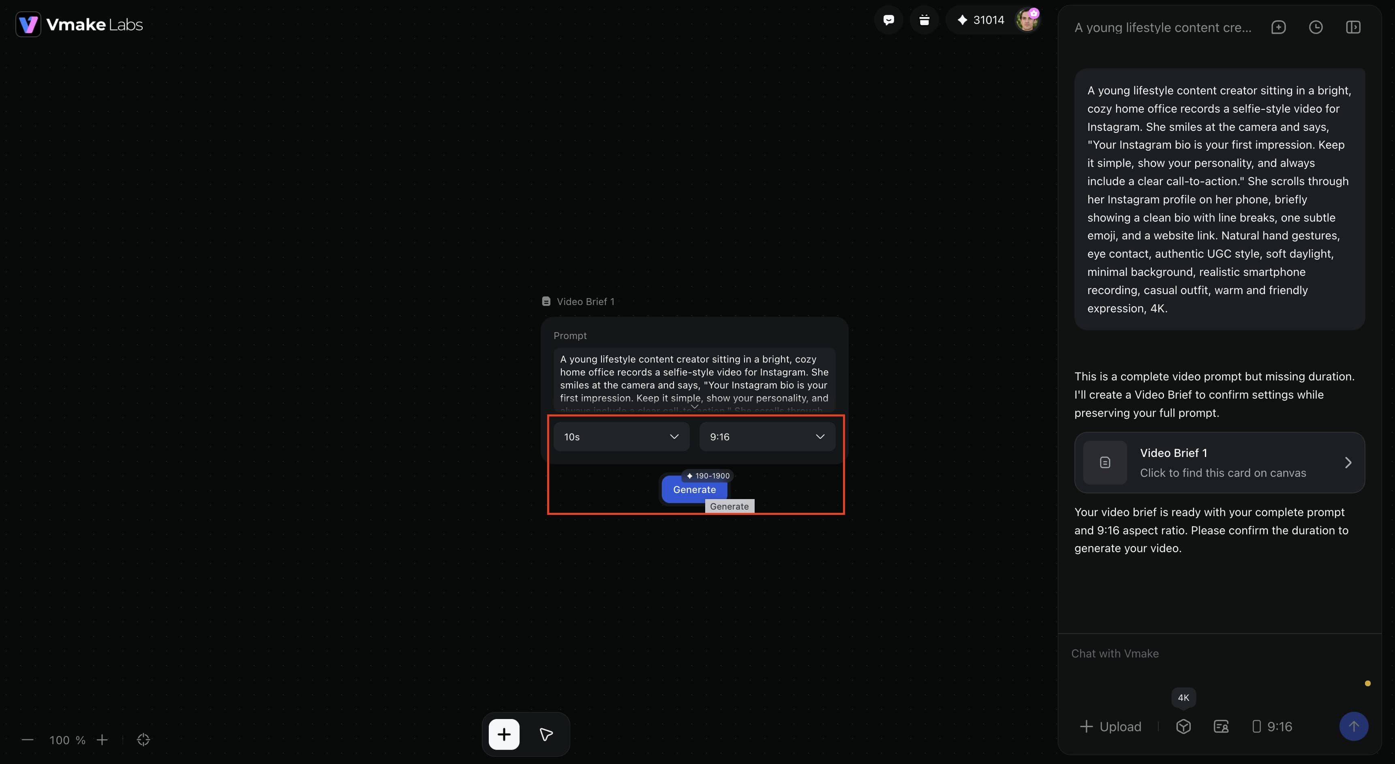Send the message with arrow button
1395x764 pixels.
pyautogui.click(x=1353, y=726)
